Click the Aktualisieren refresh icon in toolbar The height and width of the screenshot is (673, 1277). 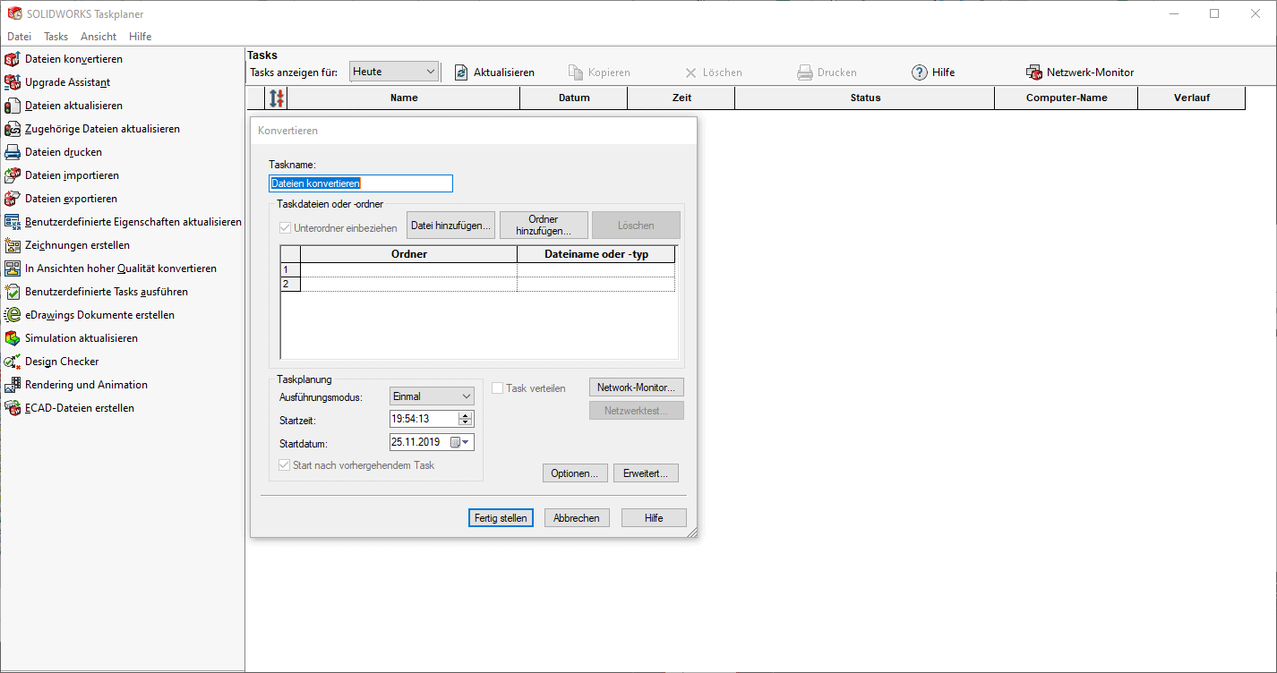pyautogui.click(x=461, y=72)
